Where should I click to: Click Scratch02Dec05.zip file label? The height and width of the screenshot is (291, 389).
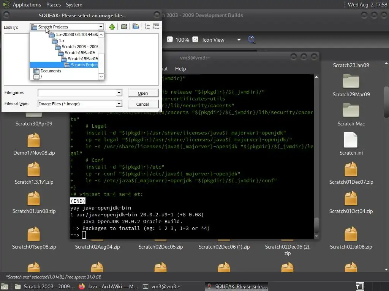click(x=161, y=247)
